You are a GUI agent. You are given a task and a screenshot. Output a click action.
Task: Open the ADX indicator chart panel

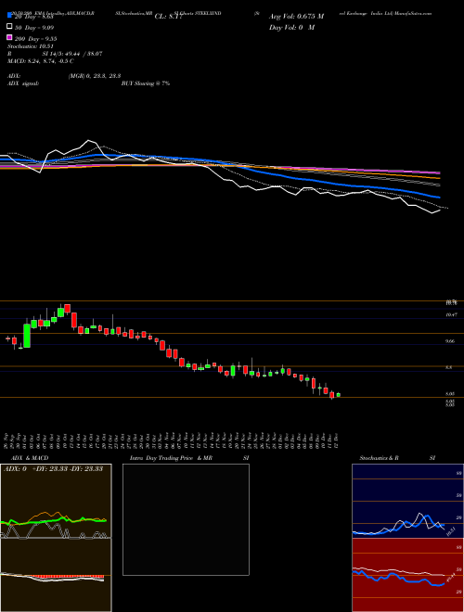[56, 501]
